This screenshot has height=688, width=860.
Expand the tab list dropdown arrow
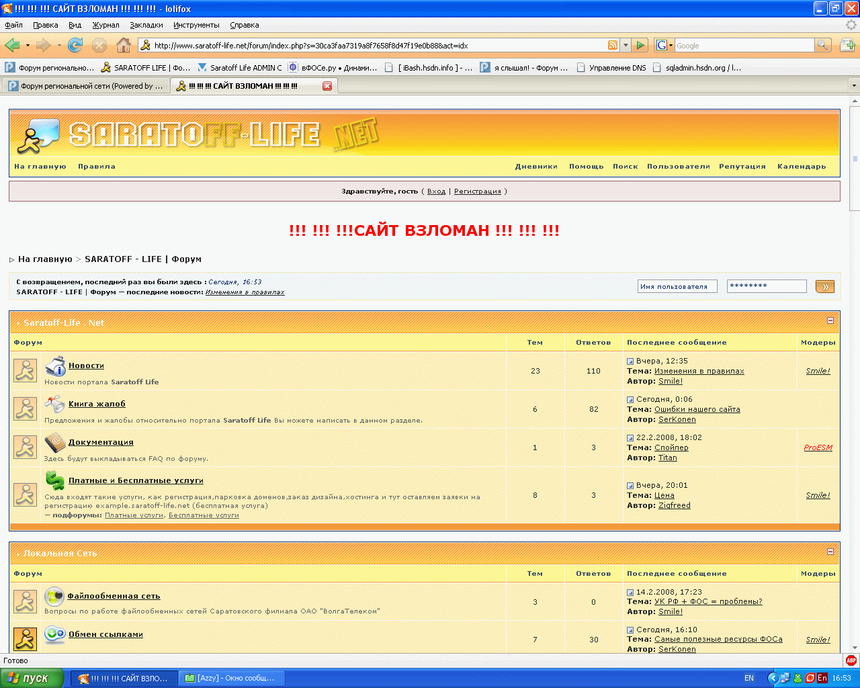click(854, 86)
